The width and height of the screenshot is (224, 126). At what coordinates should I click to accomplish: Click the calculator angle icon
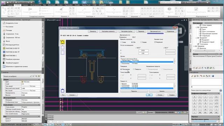coord(206,76)
